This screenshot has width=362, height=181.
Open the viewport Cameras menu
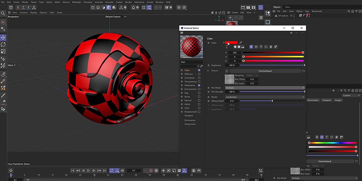(24, 13)
